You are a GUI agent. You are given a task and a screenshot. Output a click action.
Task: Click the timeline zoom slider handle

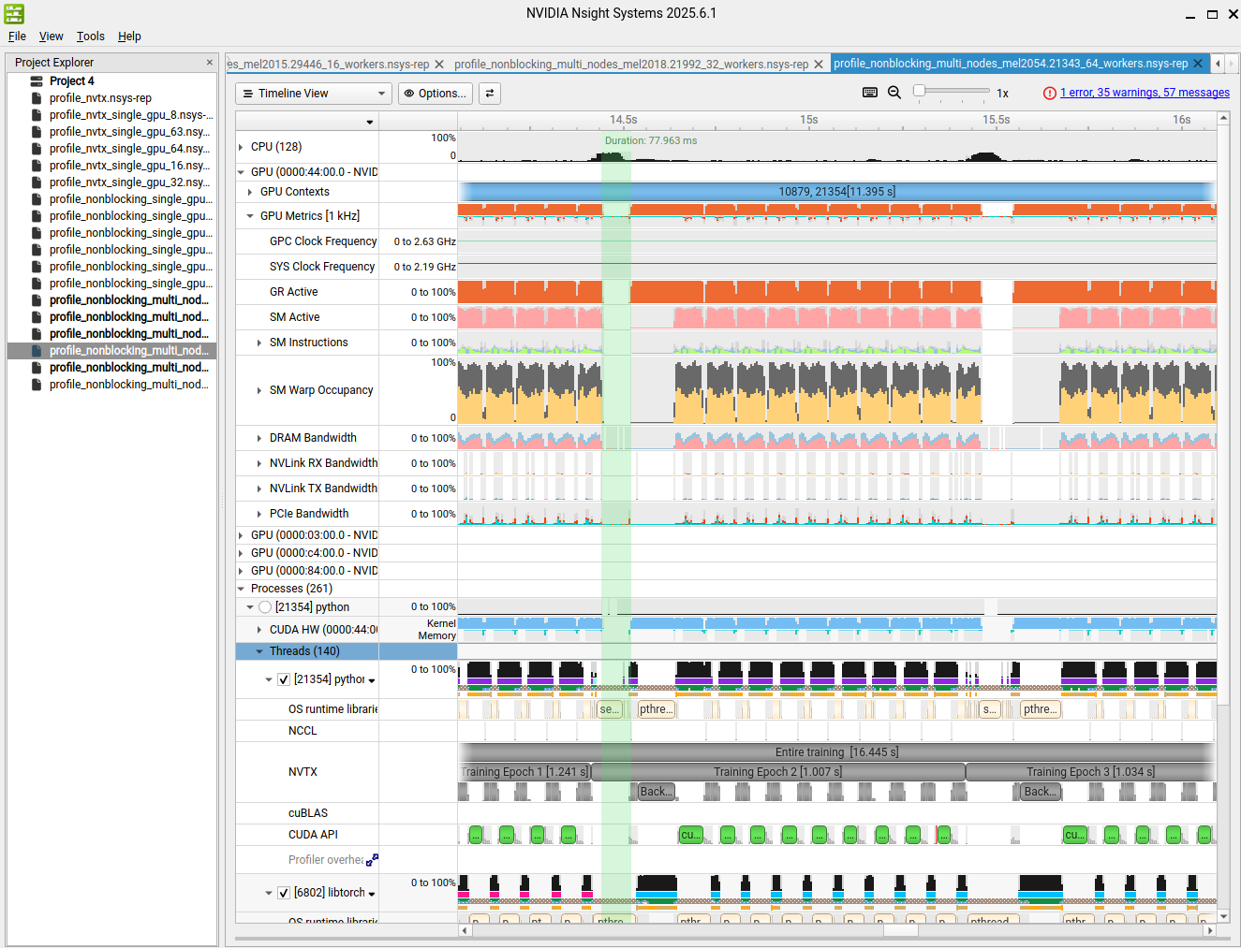(x=920, y=91)
